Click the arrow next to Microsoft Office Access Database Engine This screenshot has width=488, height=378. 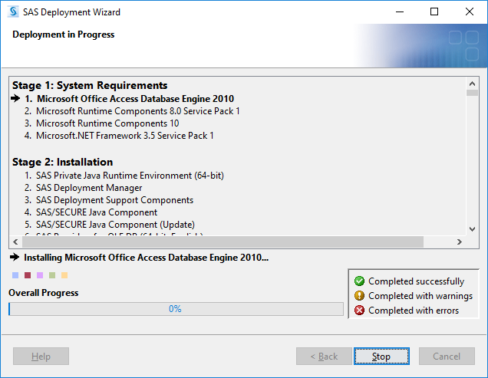[15, 98]
